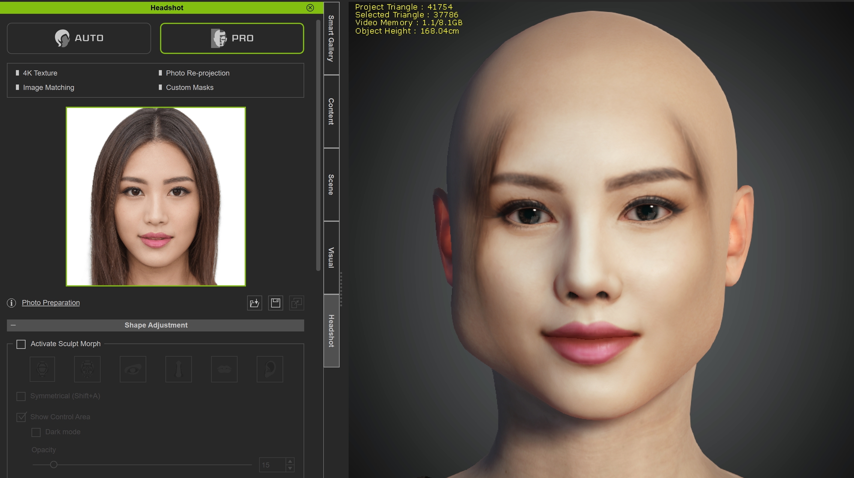Screen dimensions: 854x478
Task: Select the head contour sculpt icon
Action: [42, 369]
